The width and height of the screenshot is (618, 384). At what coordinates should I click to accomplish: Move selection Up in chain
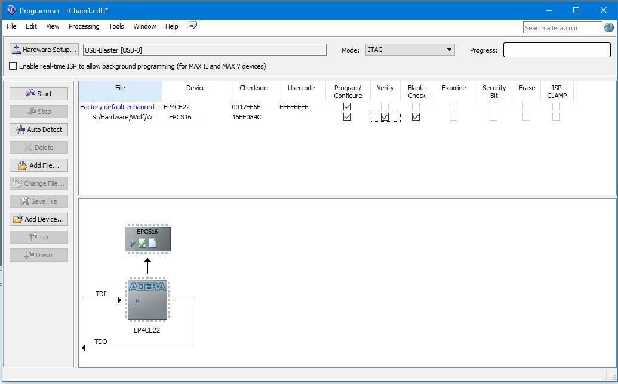[39, 237]
